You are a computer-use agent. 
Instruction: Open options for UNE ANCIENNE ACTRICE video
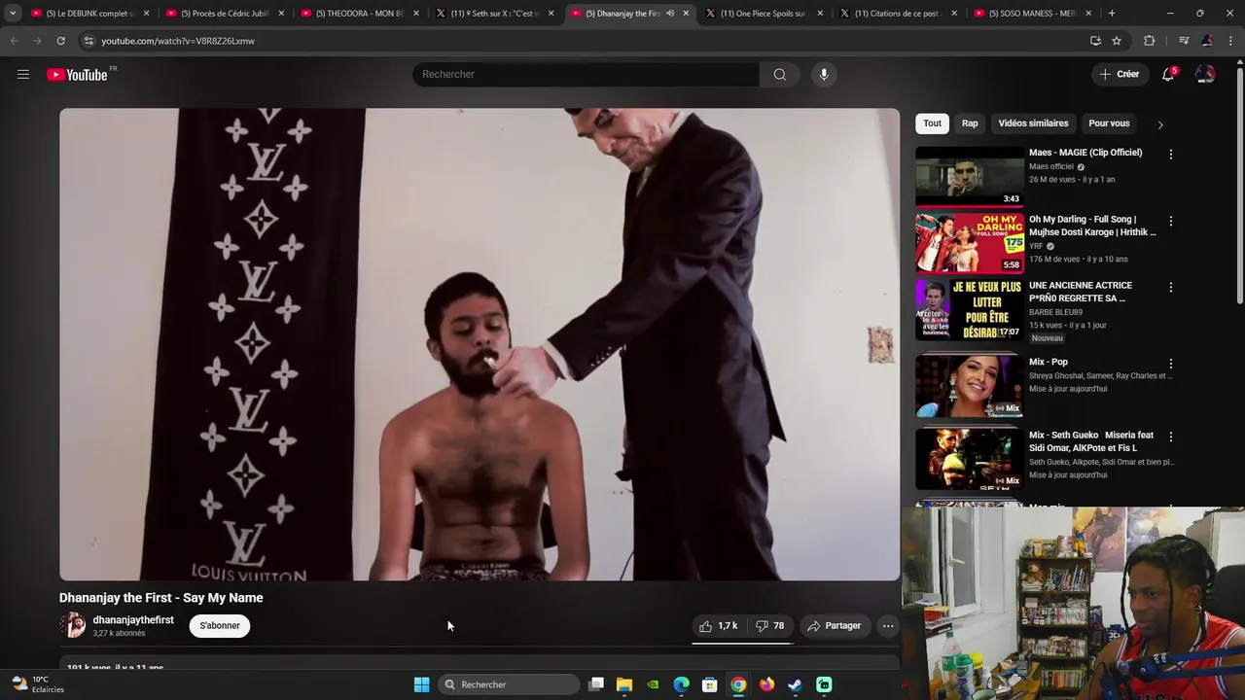pos(1171,288)
